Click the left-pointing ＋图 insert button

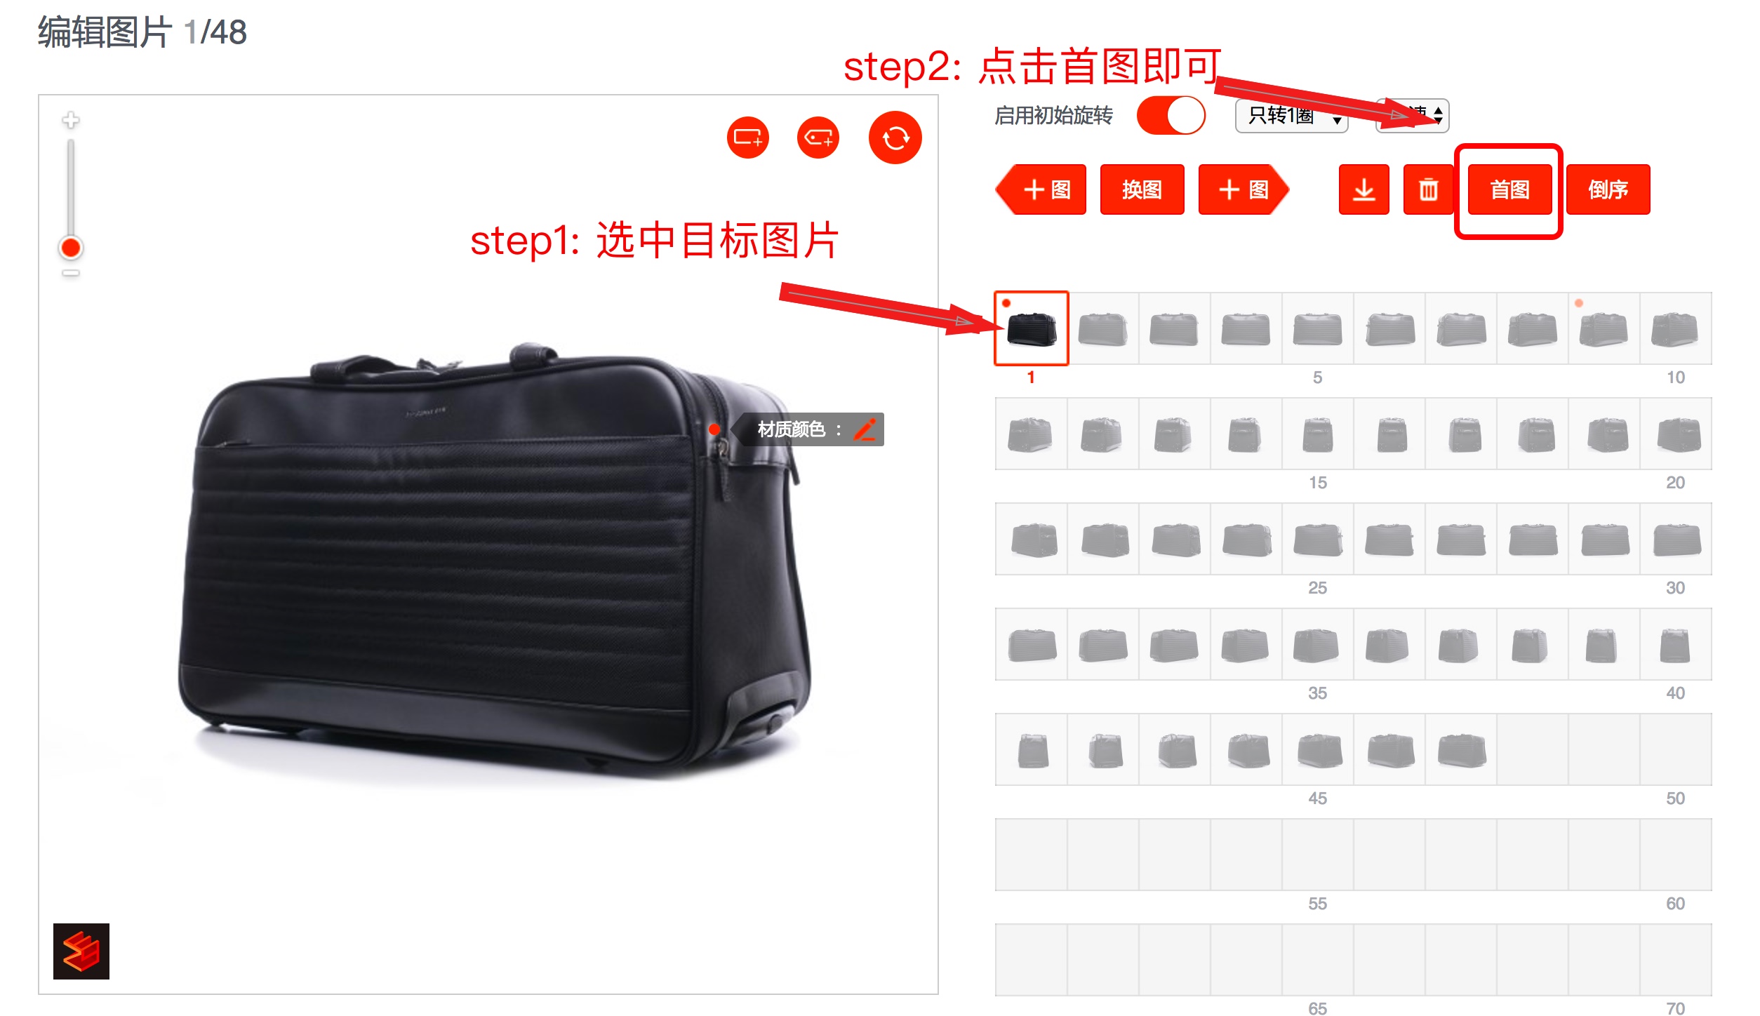tap(1041, 189)
